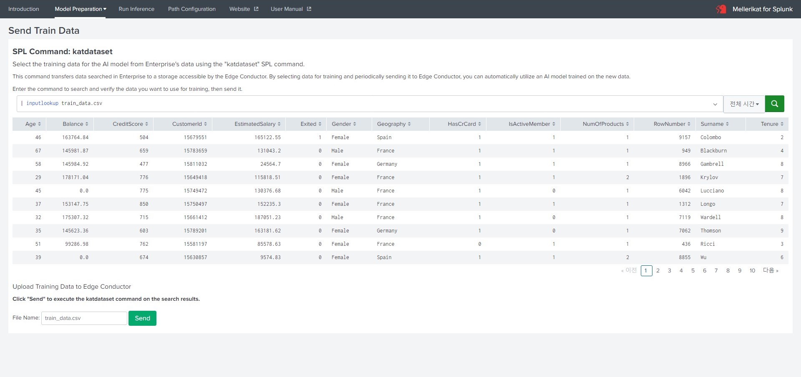Image resolution: width=801 pixels, height=377 pixels.
Task: Click CustomerId value 15679551
Action: coord(195,137)
